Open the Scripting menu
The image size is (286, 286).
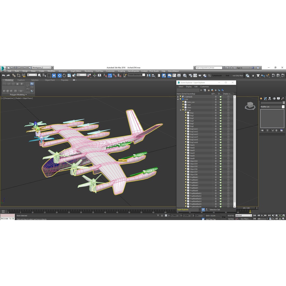coord(121,71)
